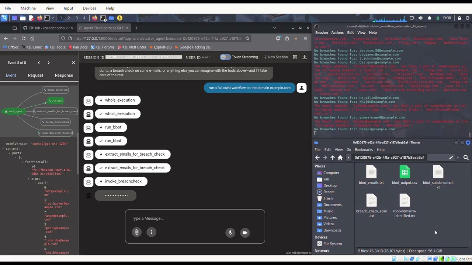Open the bbot_output.csv file
472x265 pixels.
[x=405, y=175]
